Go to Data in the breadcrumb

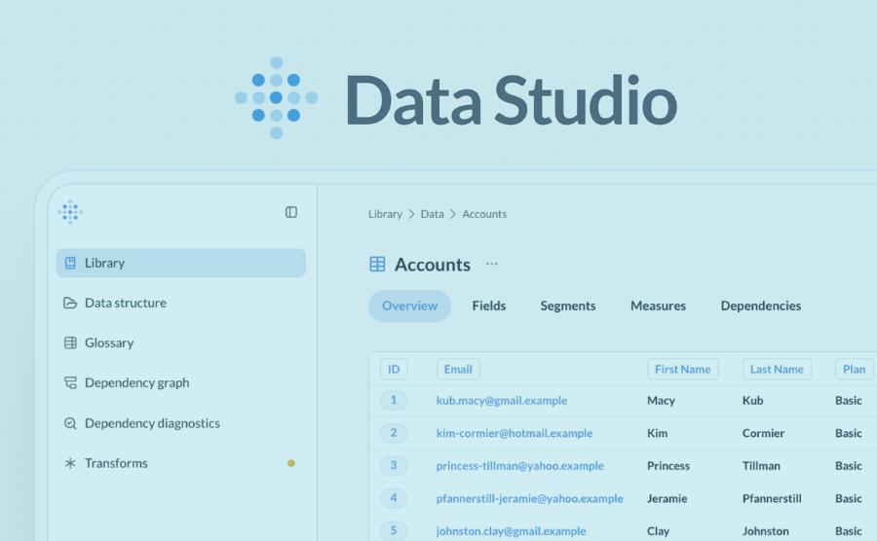click(432, 214)
